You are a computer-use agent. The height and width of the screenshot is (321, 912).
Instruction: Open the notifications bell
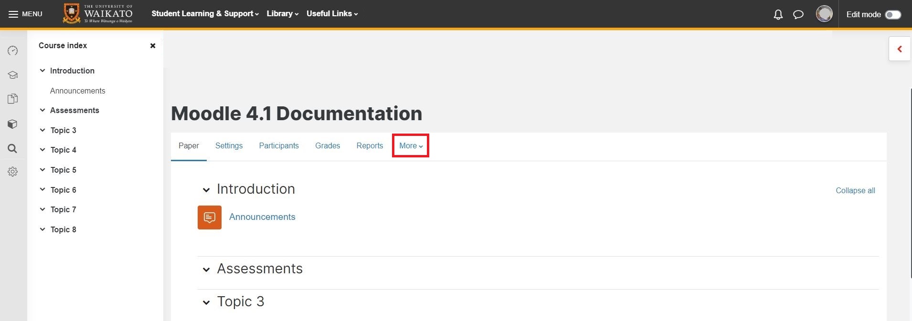(778, 15)
